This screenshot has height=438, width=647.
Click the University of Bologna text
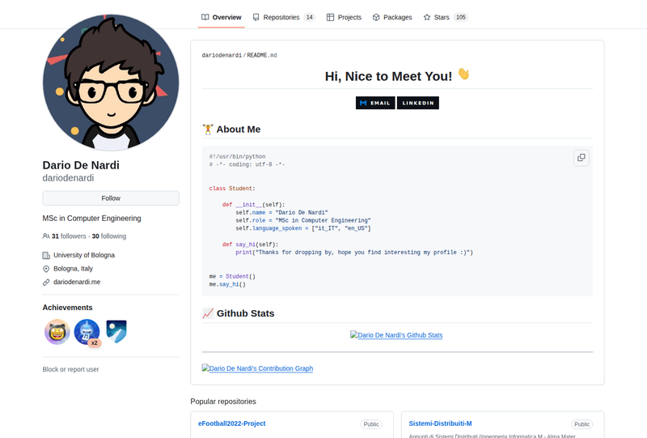(84, 255)
